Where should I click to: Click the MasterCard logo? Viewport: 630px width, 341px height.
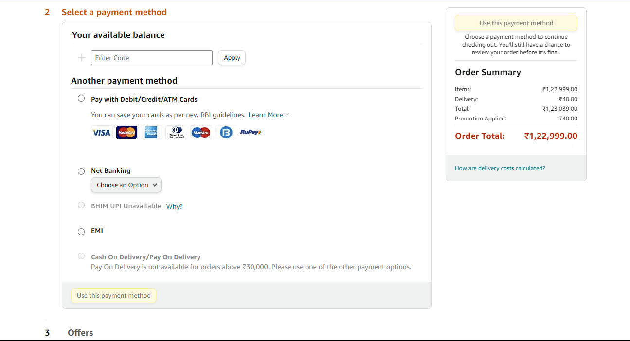[126, 132]
